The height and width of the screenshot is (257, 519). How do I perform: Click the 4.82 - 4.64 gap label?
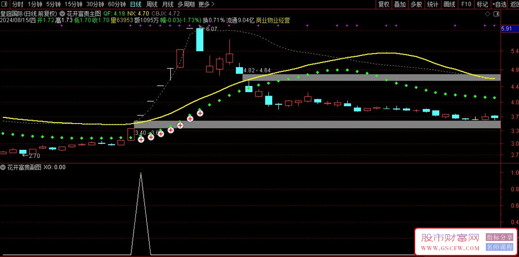[x=257, y=70]
